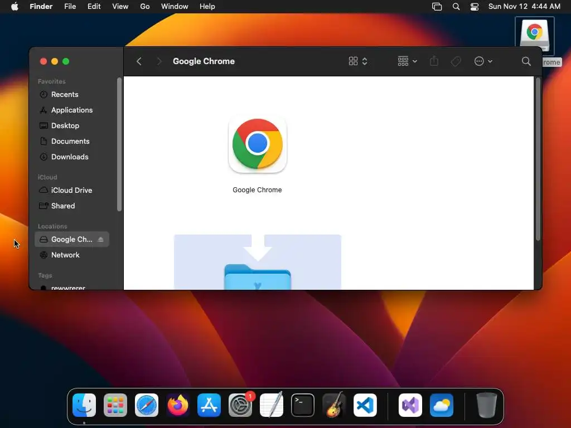Image resolution: width=571 pixels, height=428 pixels.
Task: Open Finder from the Dock
Action: coord(84,405)
